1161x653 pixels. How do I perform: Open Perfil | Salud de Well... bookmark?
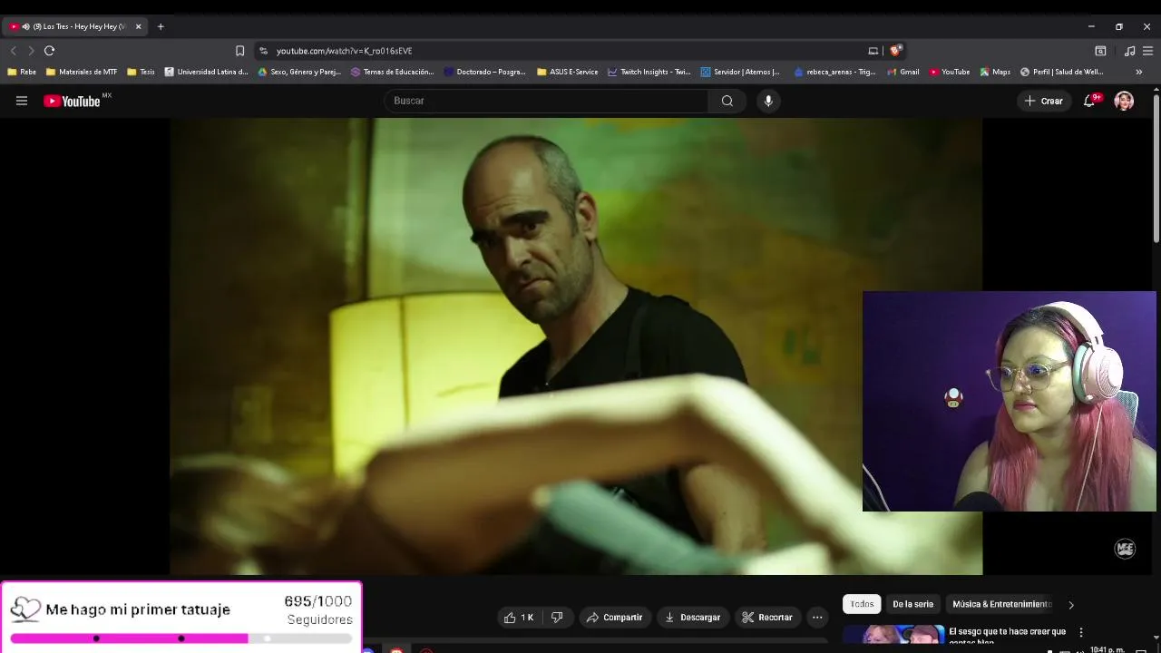tap(1062, 72)
